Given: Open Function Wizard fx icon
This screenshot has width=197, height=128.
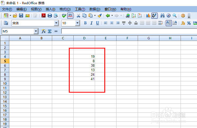Looking at the screenshot, I should click(x=43, y=31).
